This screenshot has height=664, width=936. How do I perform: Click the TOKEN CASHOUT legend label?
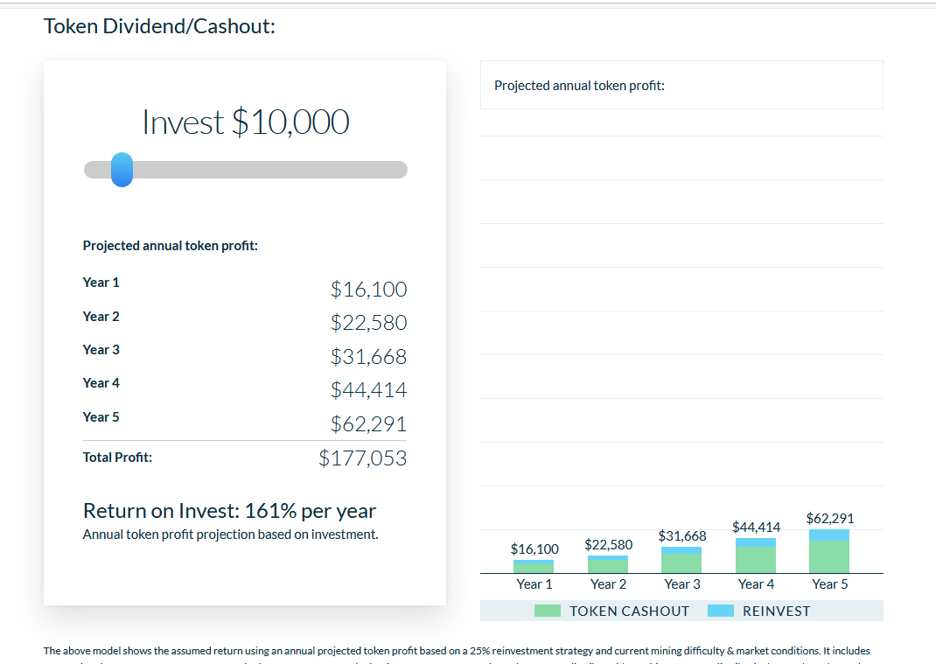click(x=629, y=611)
